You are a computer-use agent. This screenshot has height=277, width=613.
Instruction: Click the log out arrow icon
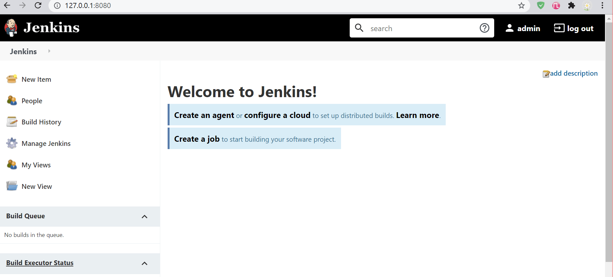click(x=559, y=28)
